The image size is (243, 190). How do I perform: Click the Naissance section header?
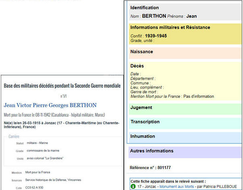(141, 52)
